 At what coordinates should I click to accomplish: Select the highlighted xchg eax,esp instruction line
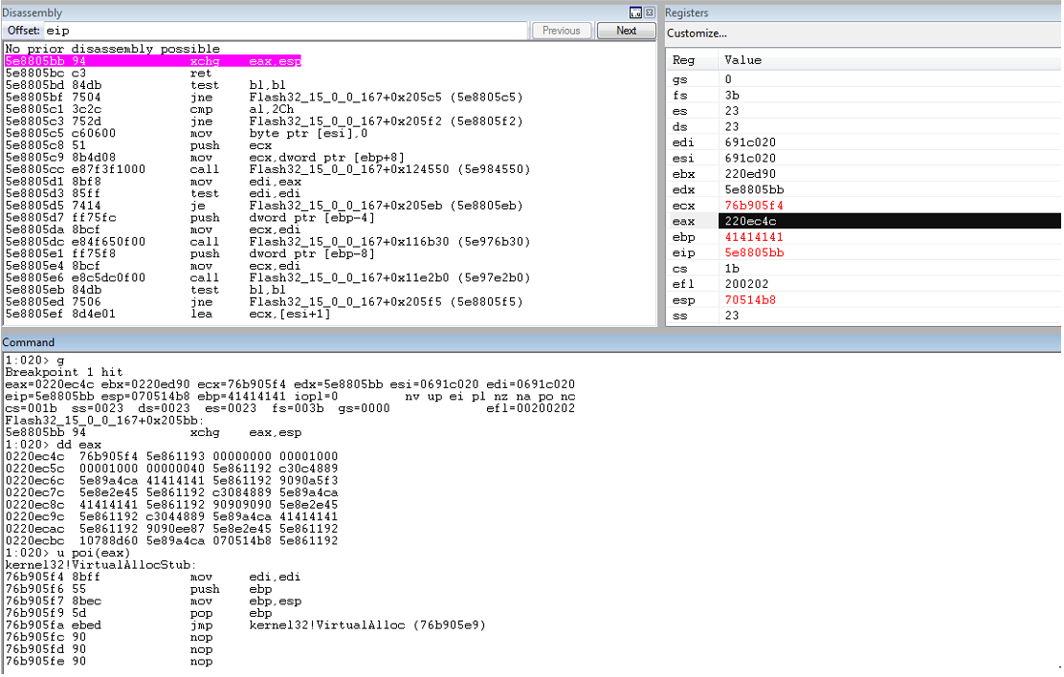coord(153,61)
